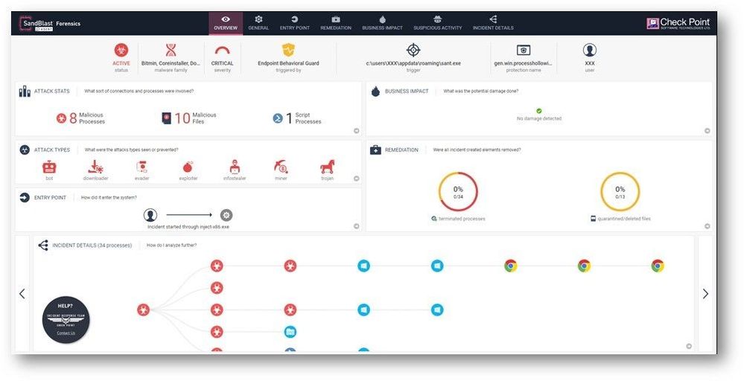
Task: Expand the Attack Stats panel arrow
Action: click(356, 131)
